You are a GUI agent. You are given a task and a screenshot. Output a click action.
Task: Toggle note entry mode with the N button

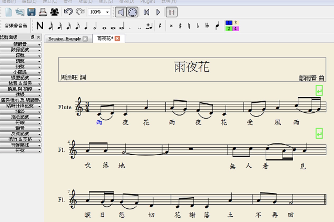click(x=40, y=26)
